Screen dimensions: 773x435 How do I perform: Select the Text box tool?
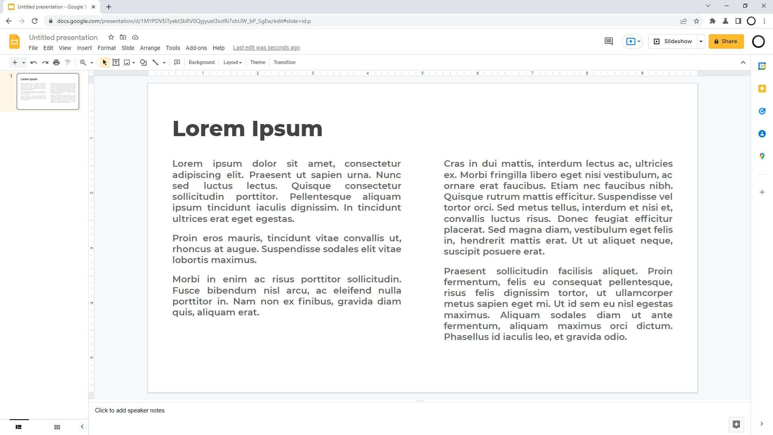coord(116,62)
